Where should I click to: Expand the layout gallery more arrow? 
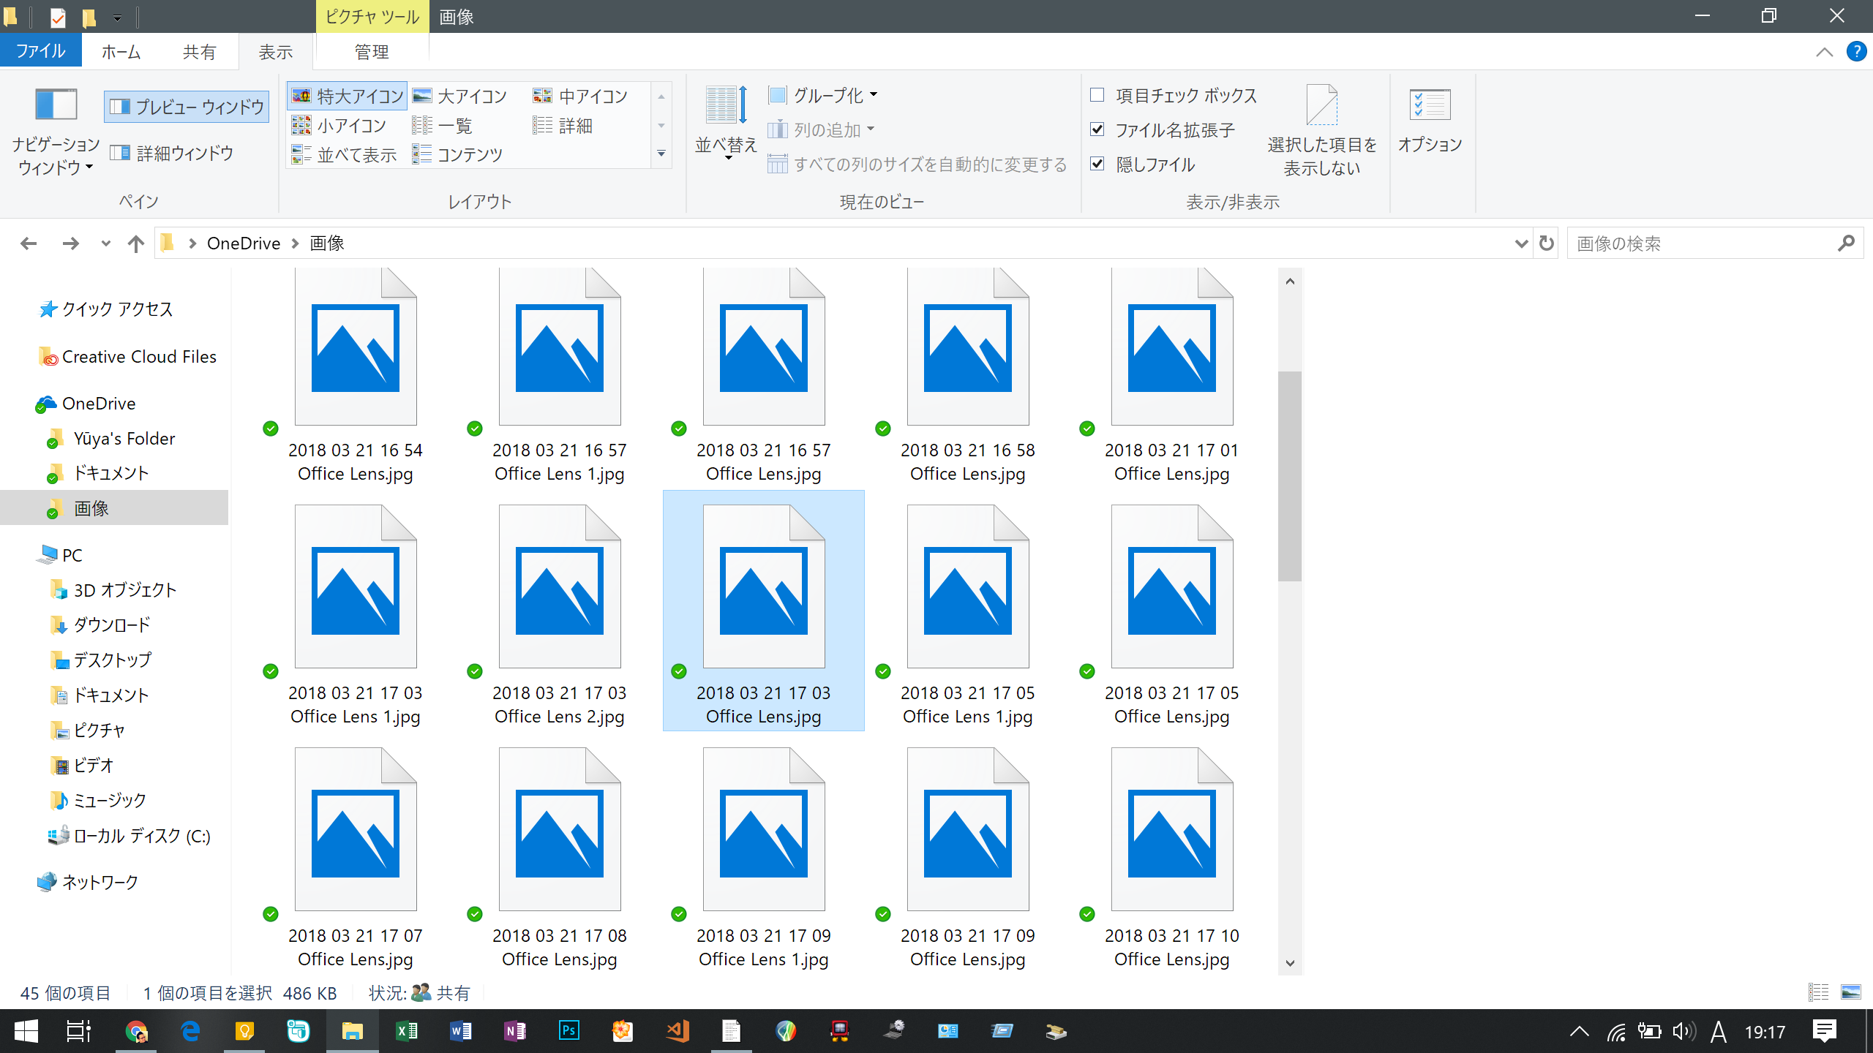point(661,154)
